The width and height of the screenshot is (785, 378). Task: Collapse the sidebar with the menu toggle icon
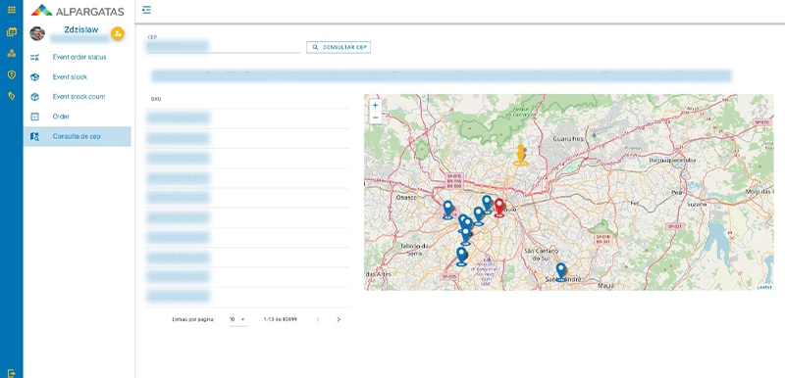coord(146,10)
